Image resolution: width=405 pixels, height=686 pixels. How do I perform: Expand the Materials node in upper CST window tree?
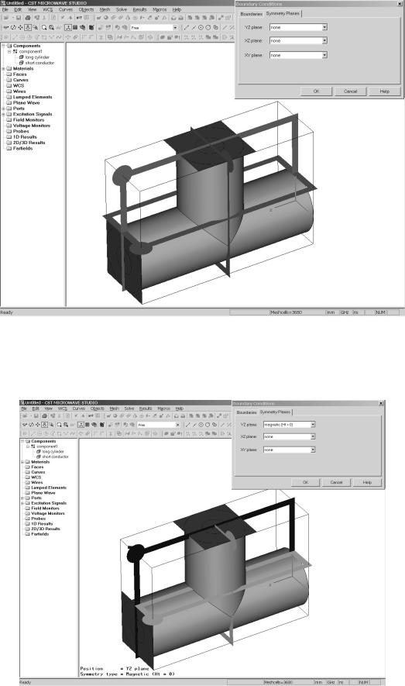pos(4,69)
